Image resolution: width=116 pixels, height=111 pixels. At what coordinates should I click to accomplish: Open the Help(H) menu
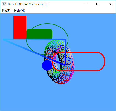tap(20, 11)
